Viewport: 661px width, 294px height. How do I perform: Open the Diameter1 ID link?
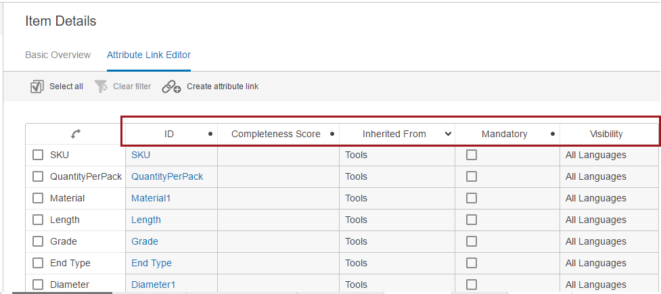click(x=153, y=285)
